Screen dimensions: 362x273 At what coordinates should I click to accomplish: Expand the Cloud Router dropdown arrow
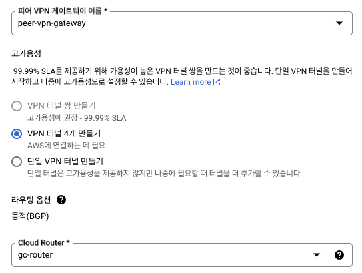(x=317, y=255)
